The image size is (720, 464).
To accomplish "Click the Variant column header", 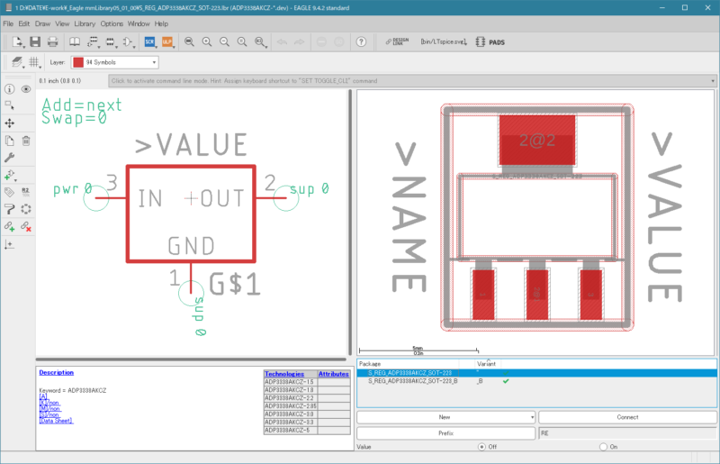I will 486,364.
